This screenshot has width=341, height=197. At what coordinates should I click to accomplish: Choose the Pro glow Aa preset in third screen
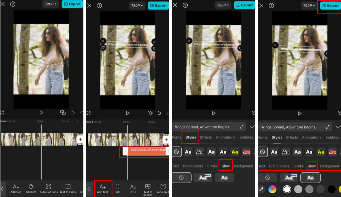pos(203,178)
